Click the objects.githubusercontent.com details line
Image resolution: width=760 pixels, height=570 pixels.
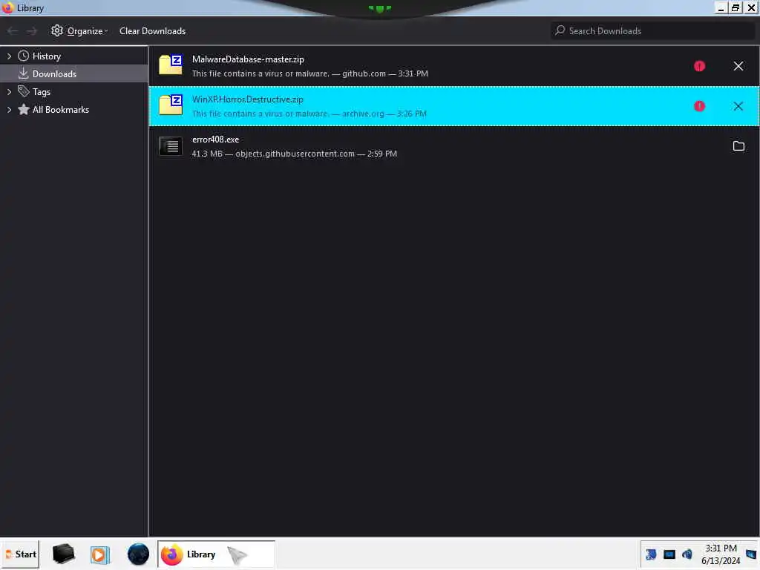pos(294,154)
